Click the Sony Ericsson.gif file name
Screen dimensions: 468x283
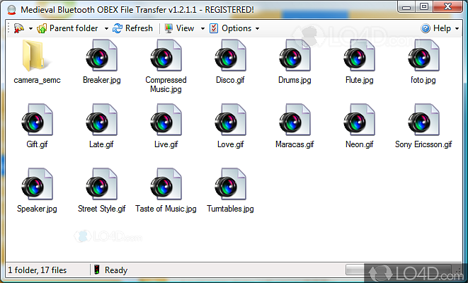pos(423,144)
